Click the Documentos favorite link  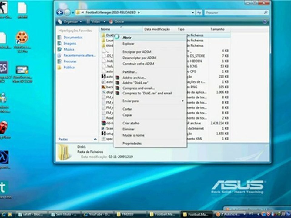73,37
